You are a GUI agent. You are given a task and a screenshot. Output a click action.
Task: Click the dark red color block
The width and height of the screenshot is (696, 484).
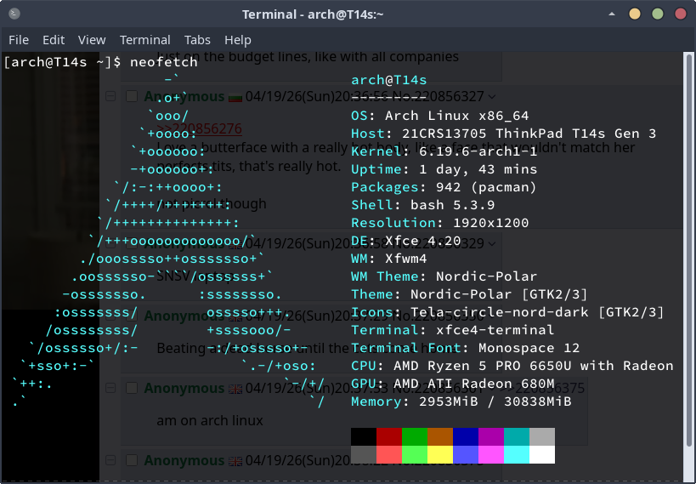[389, 436]
